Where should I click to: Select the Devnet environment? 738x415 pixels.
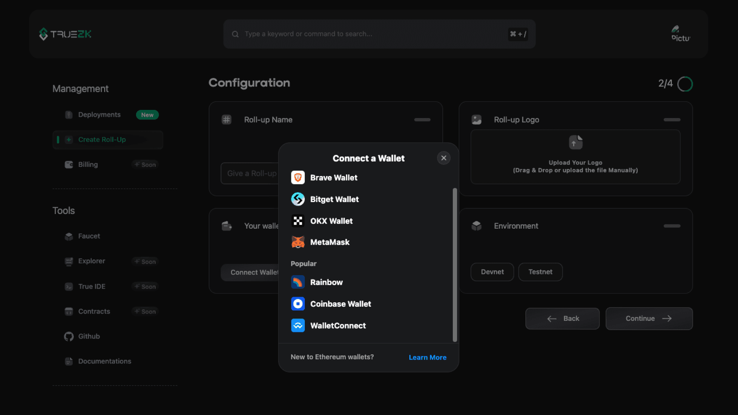(x=492, y=272)
